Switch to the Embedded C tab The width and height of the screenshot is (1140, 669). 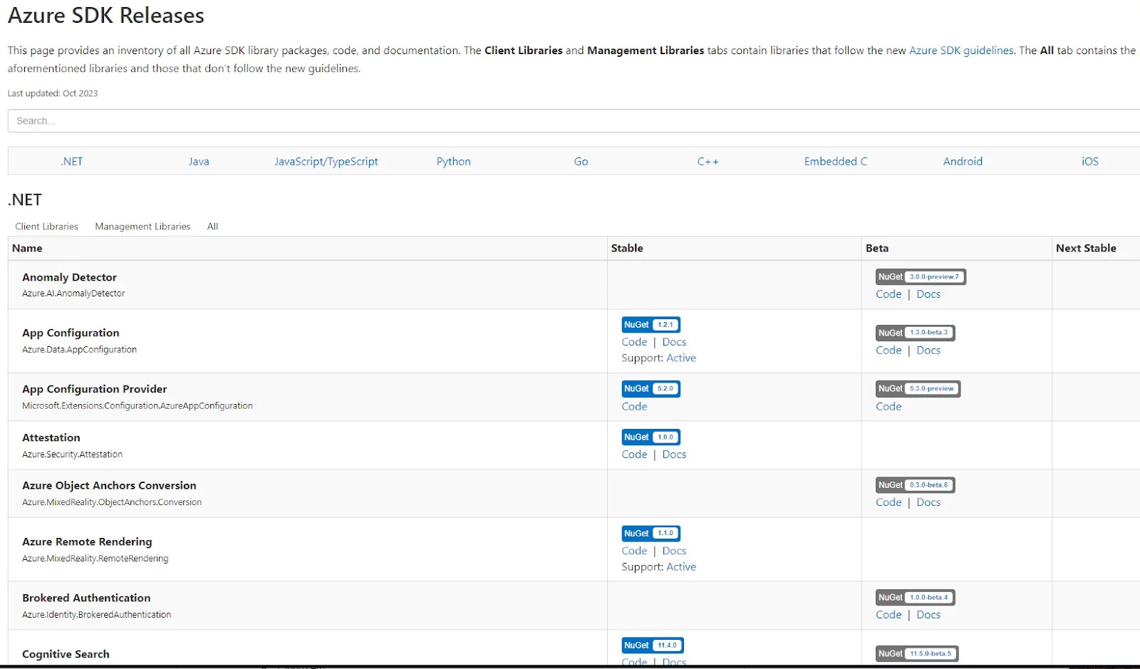[x=836, y=161]
